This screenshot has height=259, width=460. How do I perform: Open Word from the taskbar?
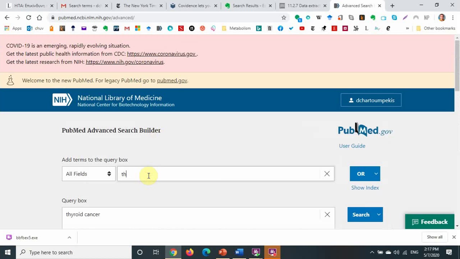[239, 252]
